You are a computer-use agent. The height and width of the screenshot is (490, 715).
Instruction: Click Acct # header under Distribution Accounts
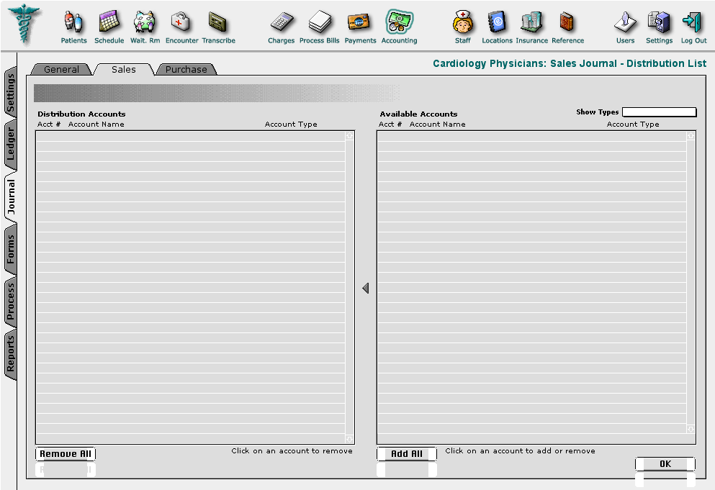tap(49, 124)
